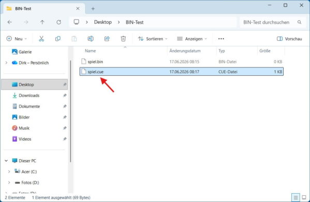Click the Rename icon in toolbar
Screen dimensions: 310x202
[90, 39]
